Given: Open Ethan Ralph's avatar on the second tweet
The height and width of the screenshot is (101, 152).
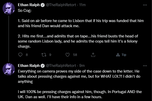Looking at the screenshot, I should click(9, 69).
